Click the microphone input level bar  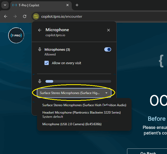[x=78, y=81]
